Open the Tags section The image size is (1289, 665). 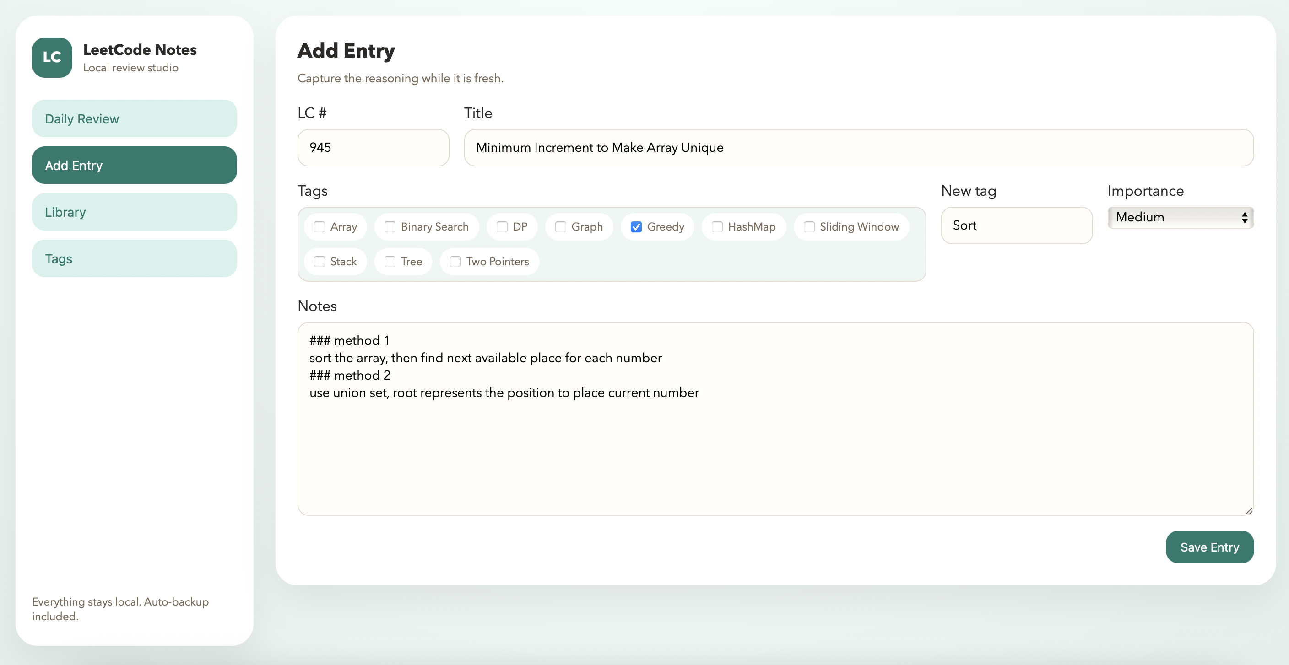point(134,258)
